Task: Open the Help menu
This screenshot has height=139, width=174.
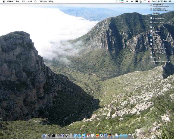Action: pyautogui.click(x=51, y=1)
